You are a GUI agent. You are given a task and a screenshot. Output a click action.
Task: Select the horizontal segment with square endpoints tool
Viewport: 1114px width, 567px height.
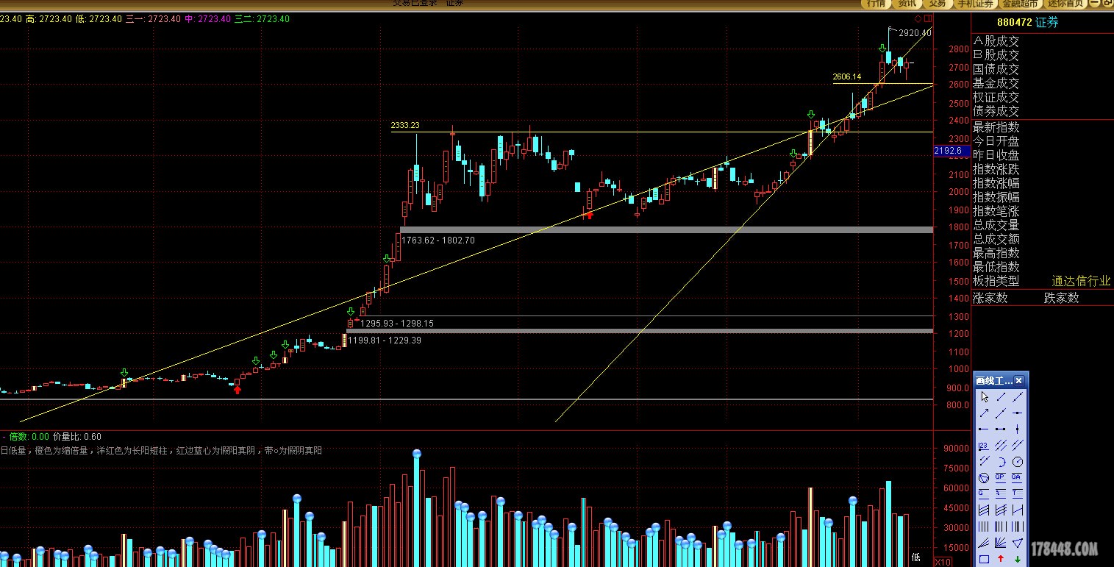1001,429
